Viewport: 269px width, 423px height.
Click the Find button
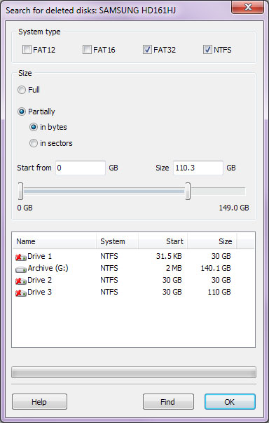click(x=168, y=402)
